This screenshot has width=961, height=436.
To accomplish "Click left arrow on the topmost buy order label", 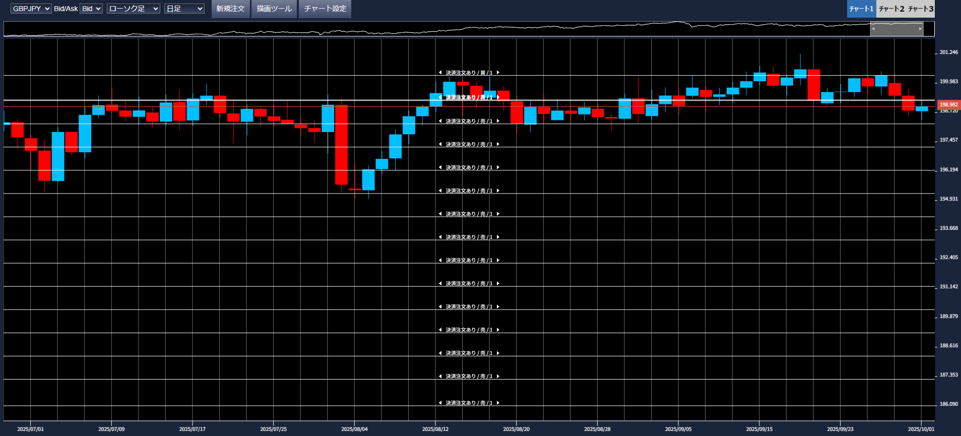I will point(440,73).
